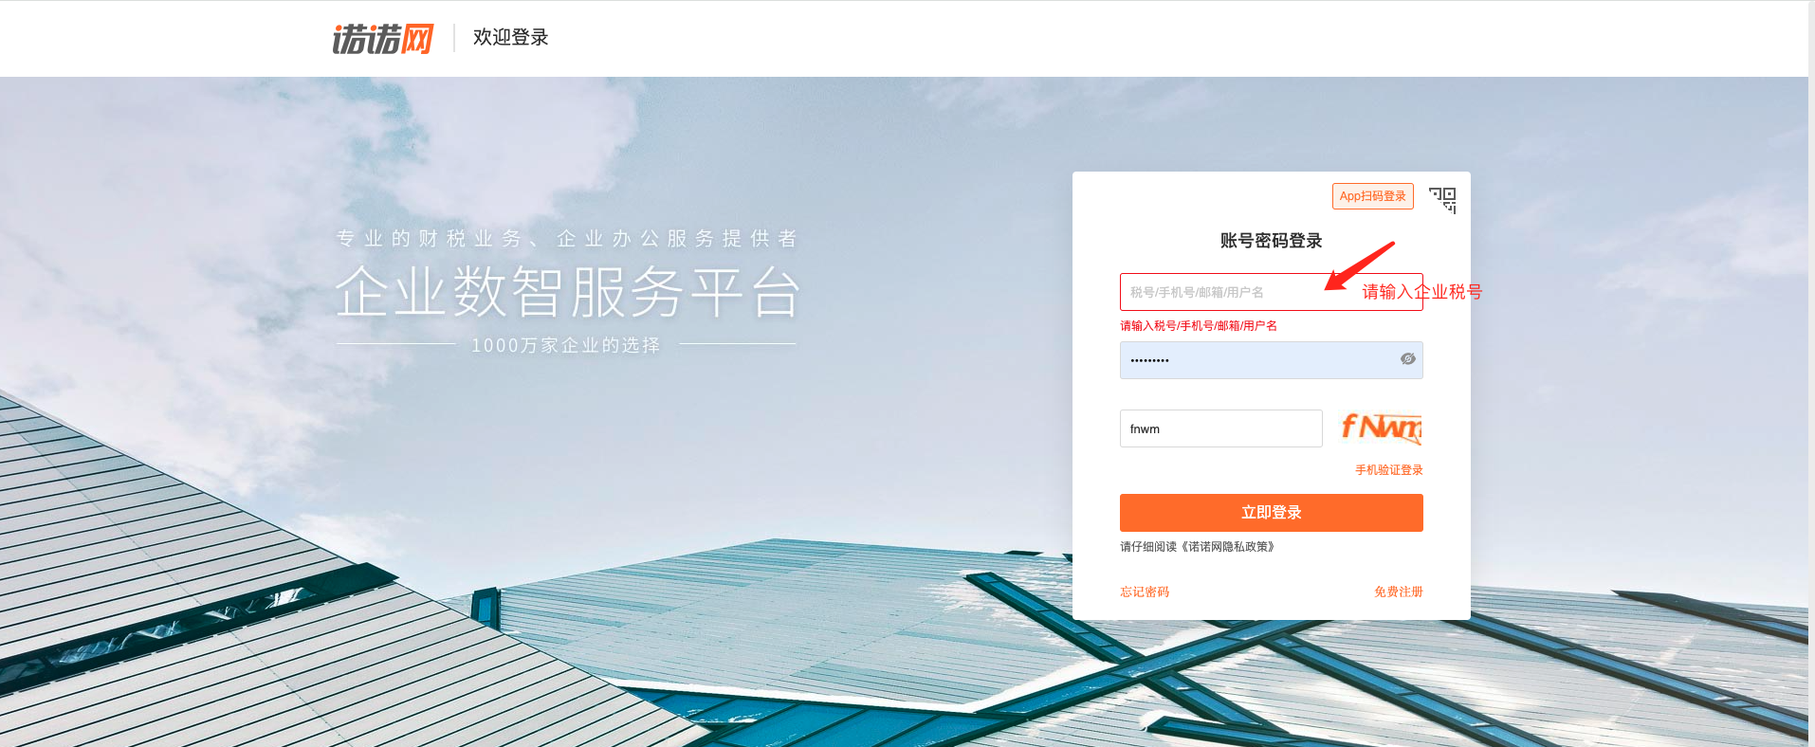Click into the password field

(1271, 360)
